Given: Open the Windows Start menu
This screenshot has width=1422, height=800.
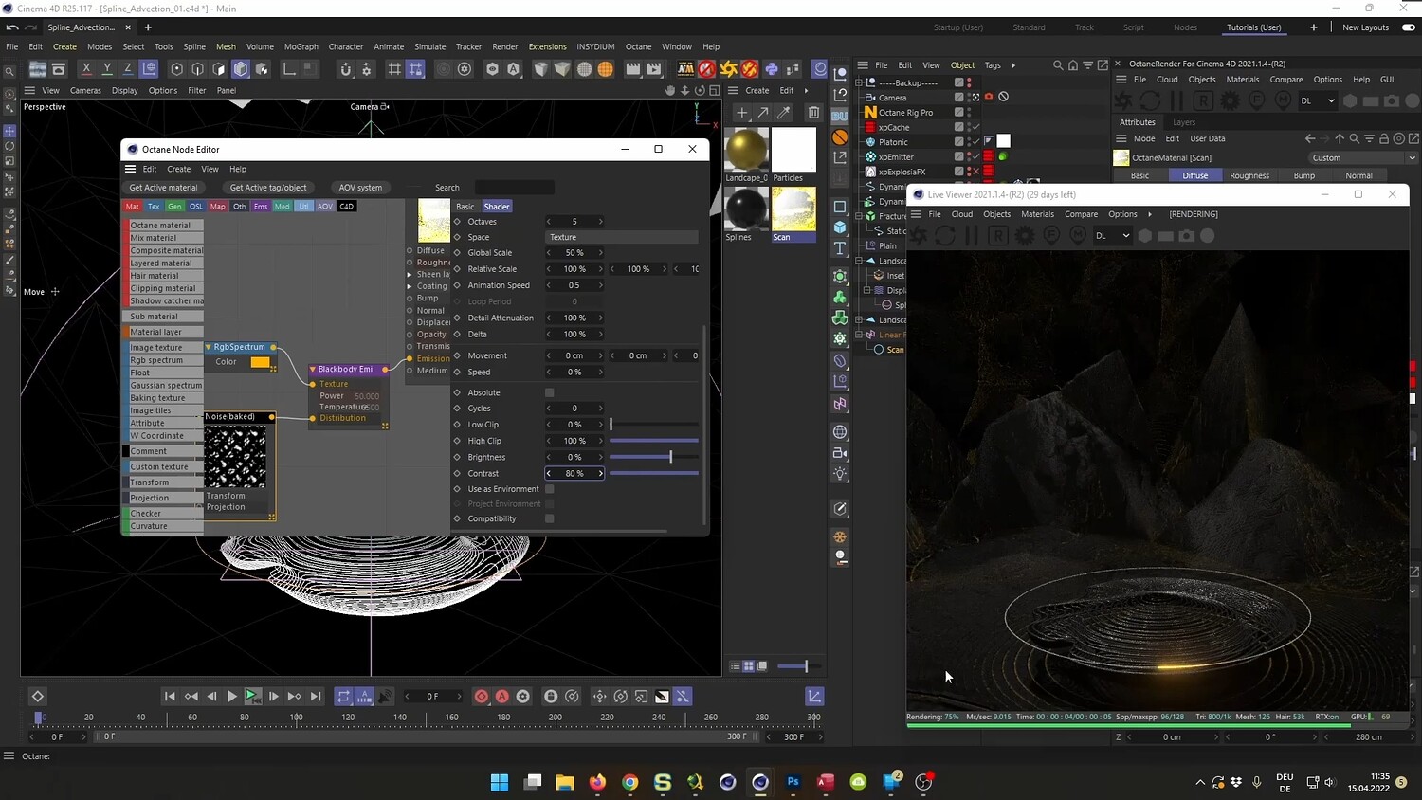Looking at the screenshot, I should (x=500, y=782).
